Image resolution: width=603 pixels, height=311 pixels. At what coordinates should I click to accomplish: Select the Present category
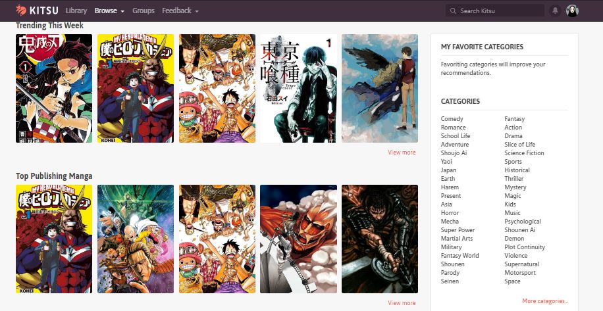click(x=451, y=196)
